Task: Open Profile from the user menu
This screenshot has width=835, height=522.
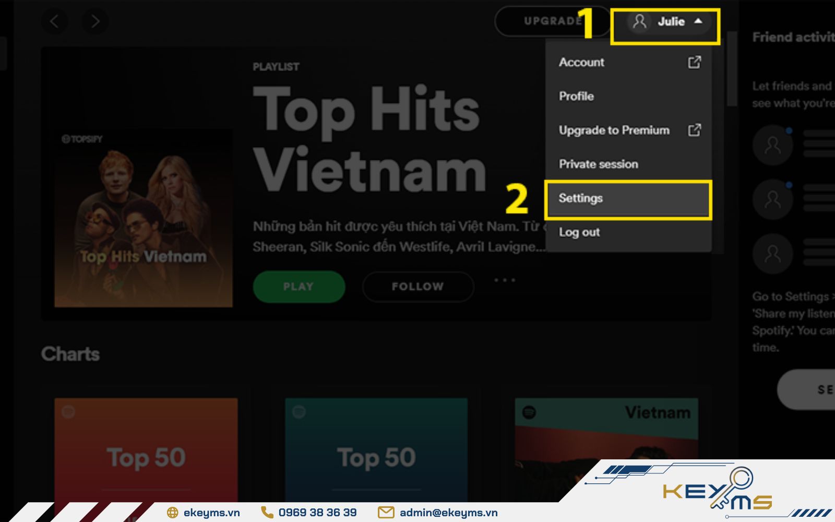Action: (x=629, y=96)
